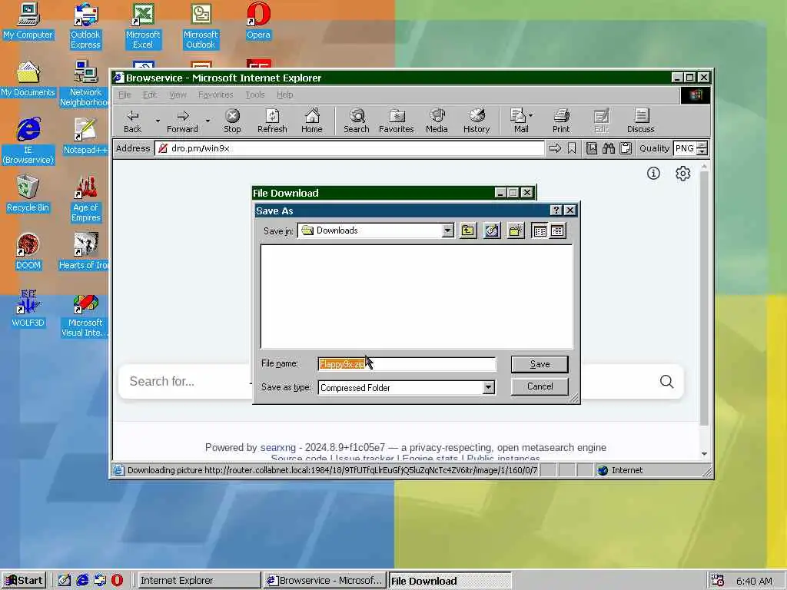This screenshot has height=590, width=787.
Task: Open the History toolbar button
Action: pos(477,121)
